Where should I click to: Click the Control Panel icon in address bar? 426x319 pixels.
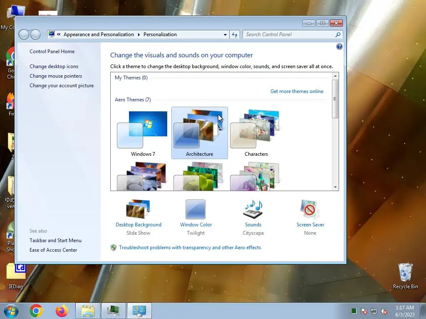coord(52,34)
